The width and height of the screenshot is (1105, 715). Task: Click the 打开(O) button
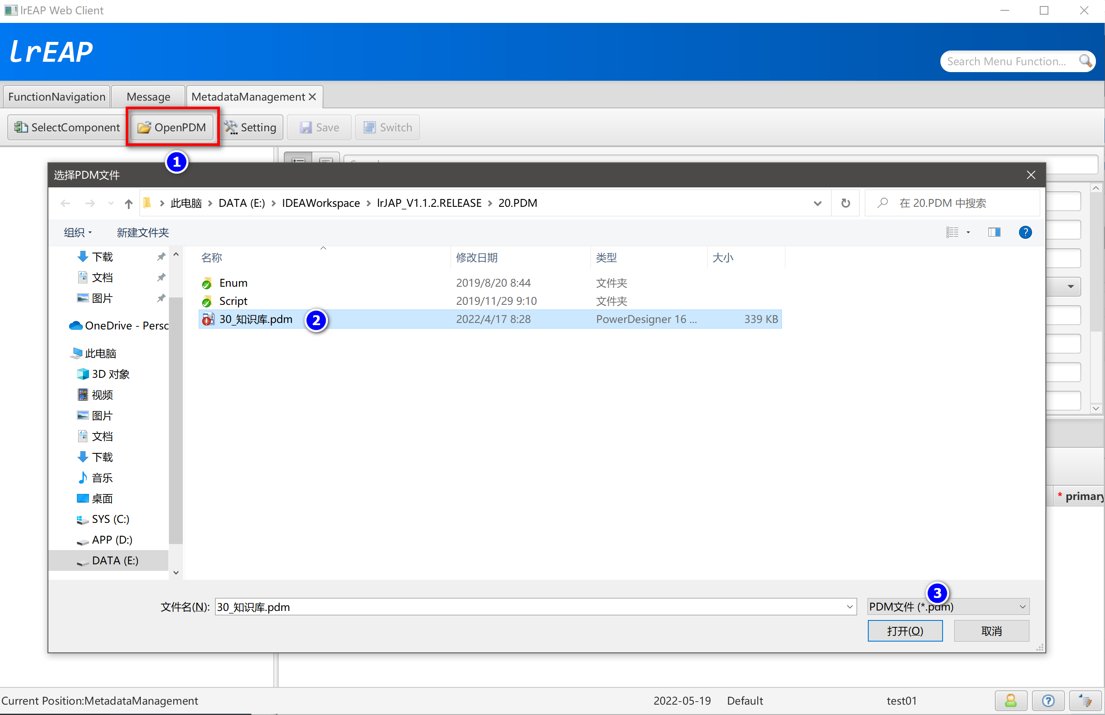[905, 632]
